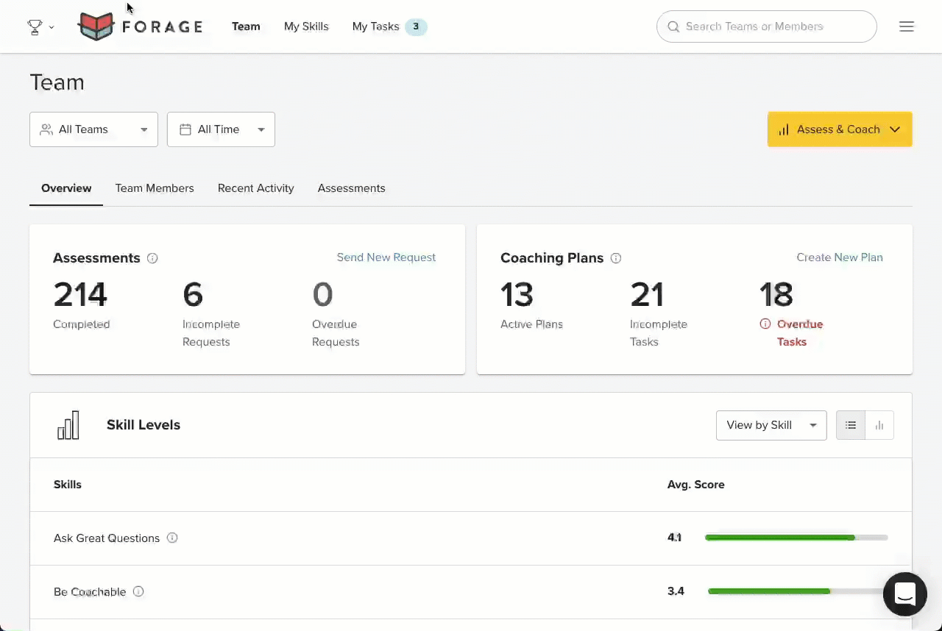This screenshot has height=631, width=942.
Task: Click the Create New Plan link
Action: tap(840, 257)
